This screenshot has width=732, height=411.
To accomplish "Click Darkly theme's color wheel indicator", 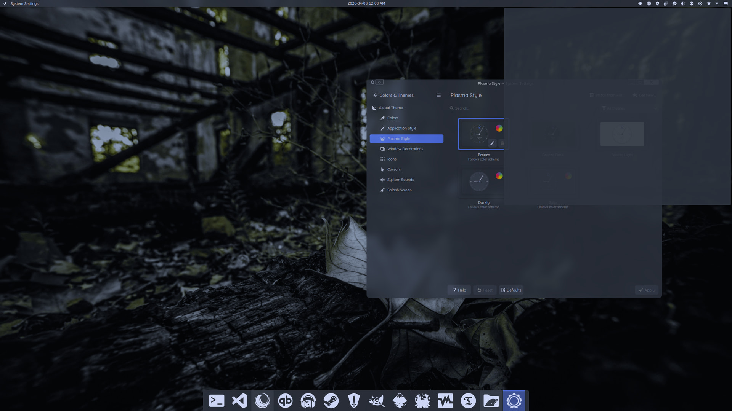I will (x=499, y=176).
